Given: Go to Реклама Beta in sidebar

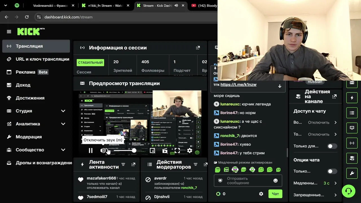Looking at the screenshot, I should pos(36,72).
